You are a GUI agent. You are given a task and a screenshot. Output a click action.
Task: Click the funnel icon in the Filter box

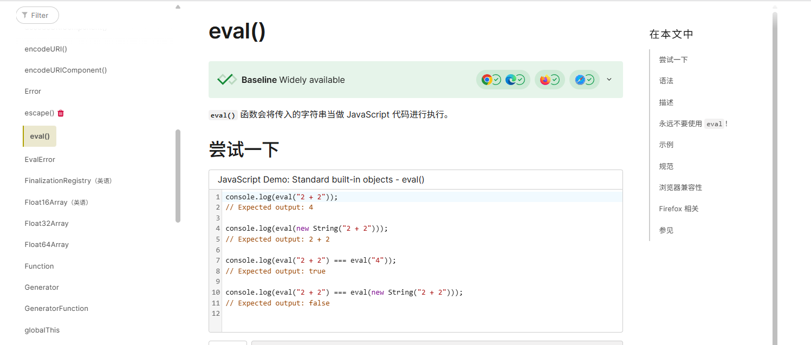click(25, 15)
